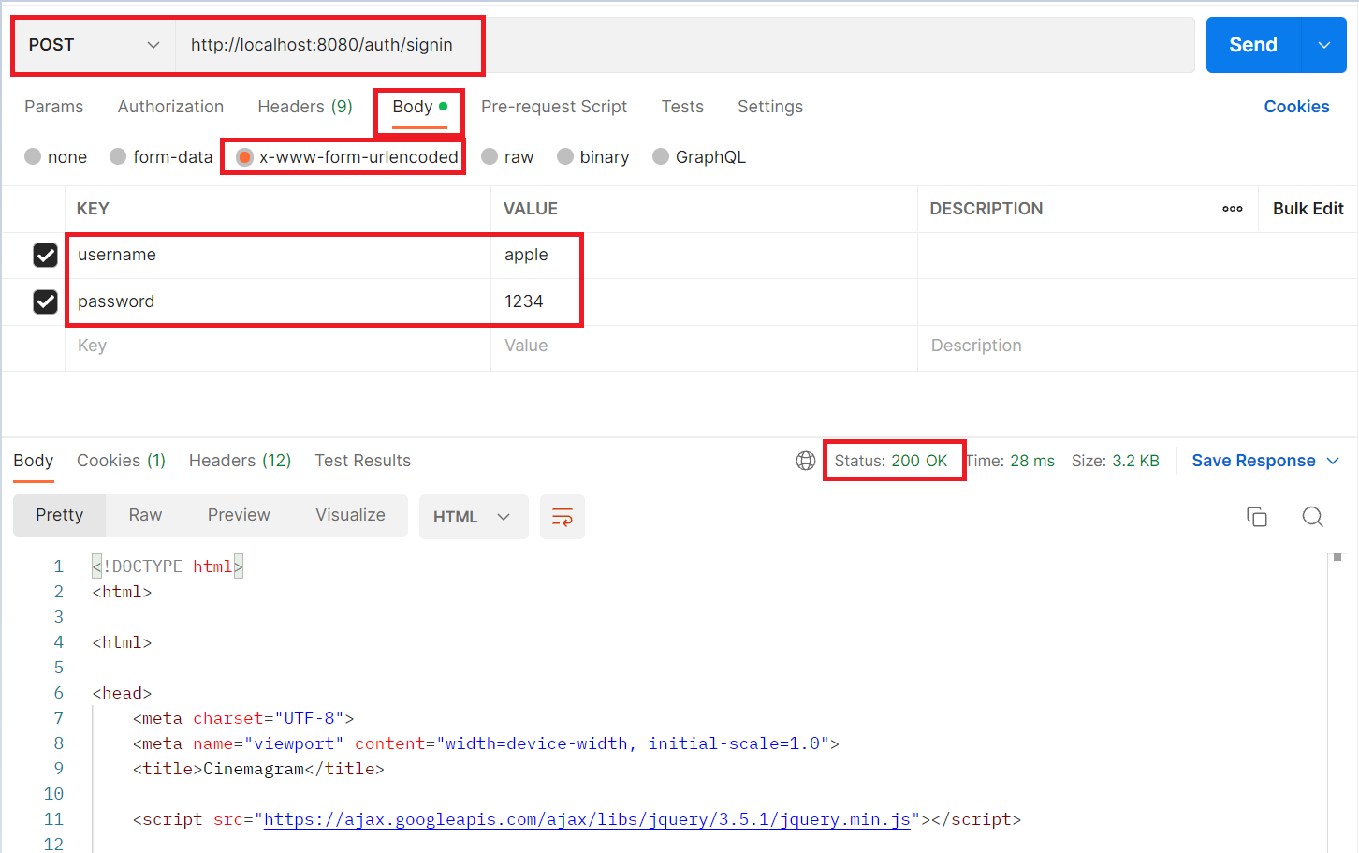Uncheck the username row checkbox

45,255
